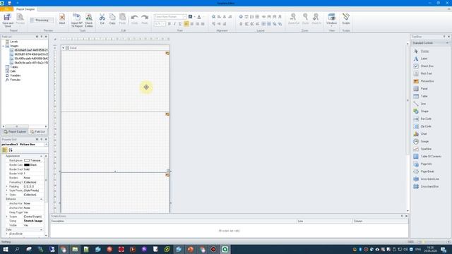Select the Report Designer ribbon tab

[25, 9]
